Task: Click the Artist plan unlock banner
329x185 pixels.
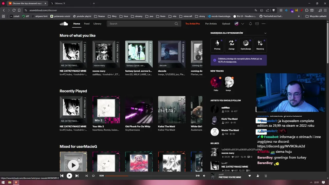Action: tap(239, 60)
